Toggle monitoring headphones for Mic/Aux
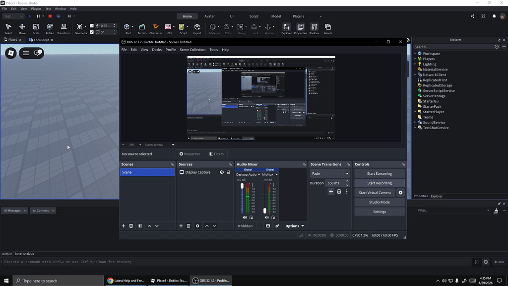508x286 pixels. 273,217
